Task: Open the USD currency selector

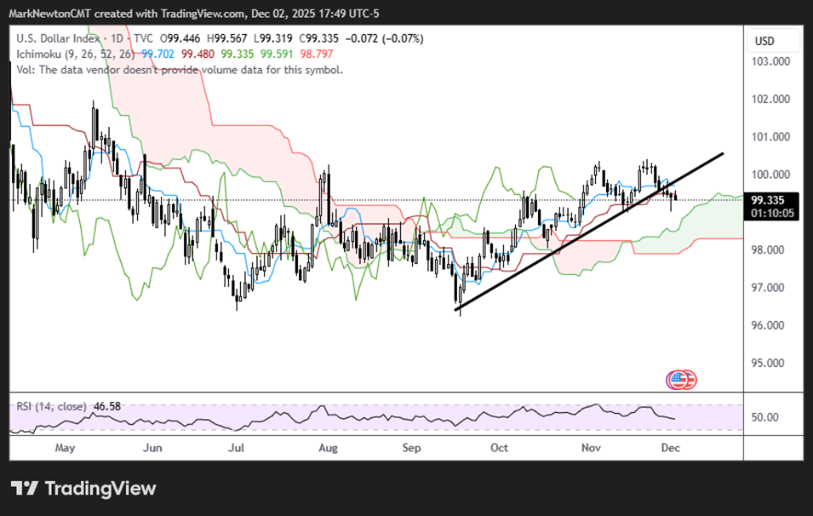Action: click(764, 41)
